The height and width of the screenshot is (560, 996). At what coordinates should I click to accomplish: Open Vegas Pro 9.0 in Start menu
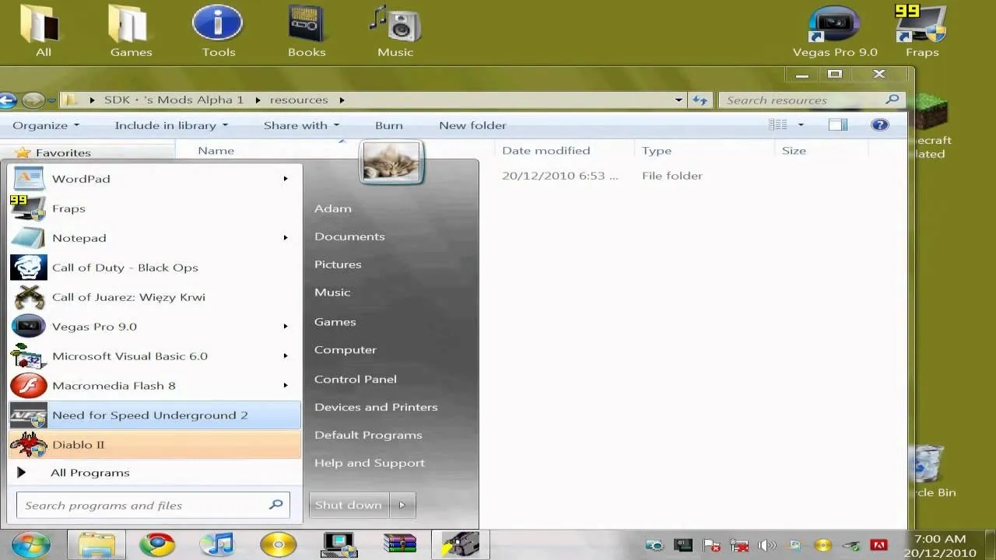point(154,327)
